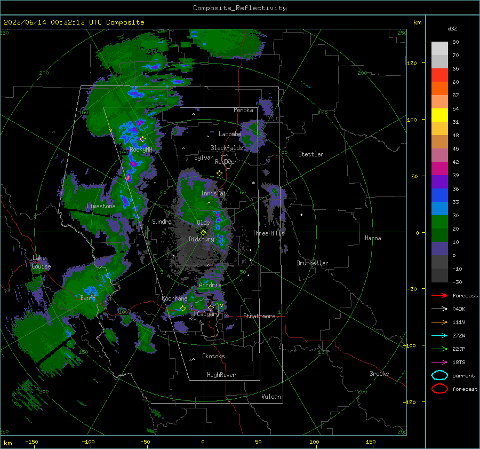Image resolution: width=480 pixels, height=449 pixels.
Task: Click the Composite_Reflectivity title
Action: click(x=240, y=8)
